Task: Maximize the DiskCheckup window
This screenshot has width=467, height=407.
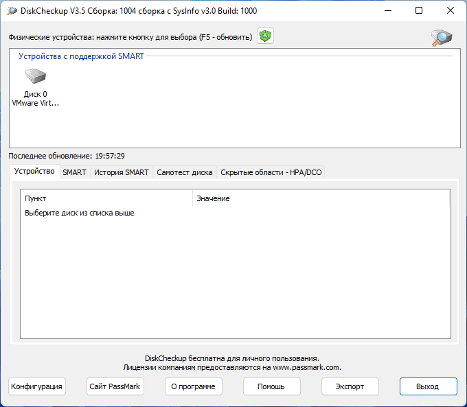Action: click(419, 11)
